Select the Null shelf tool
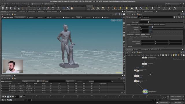 coord(23,8)
